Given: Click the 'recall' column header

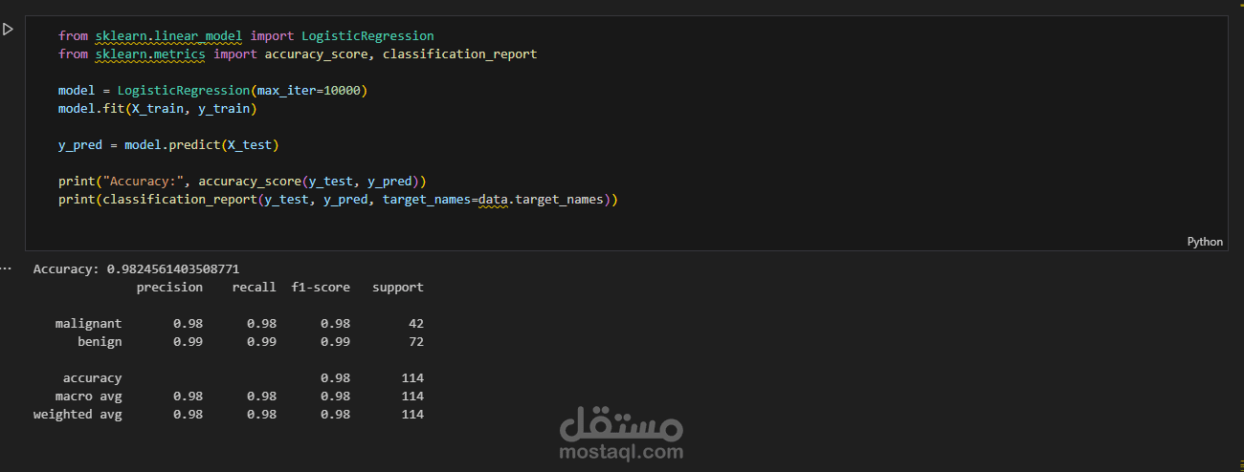Looking at the screenshot, I should [254, 288].
